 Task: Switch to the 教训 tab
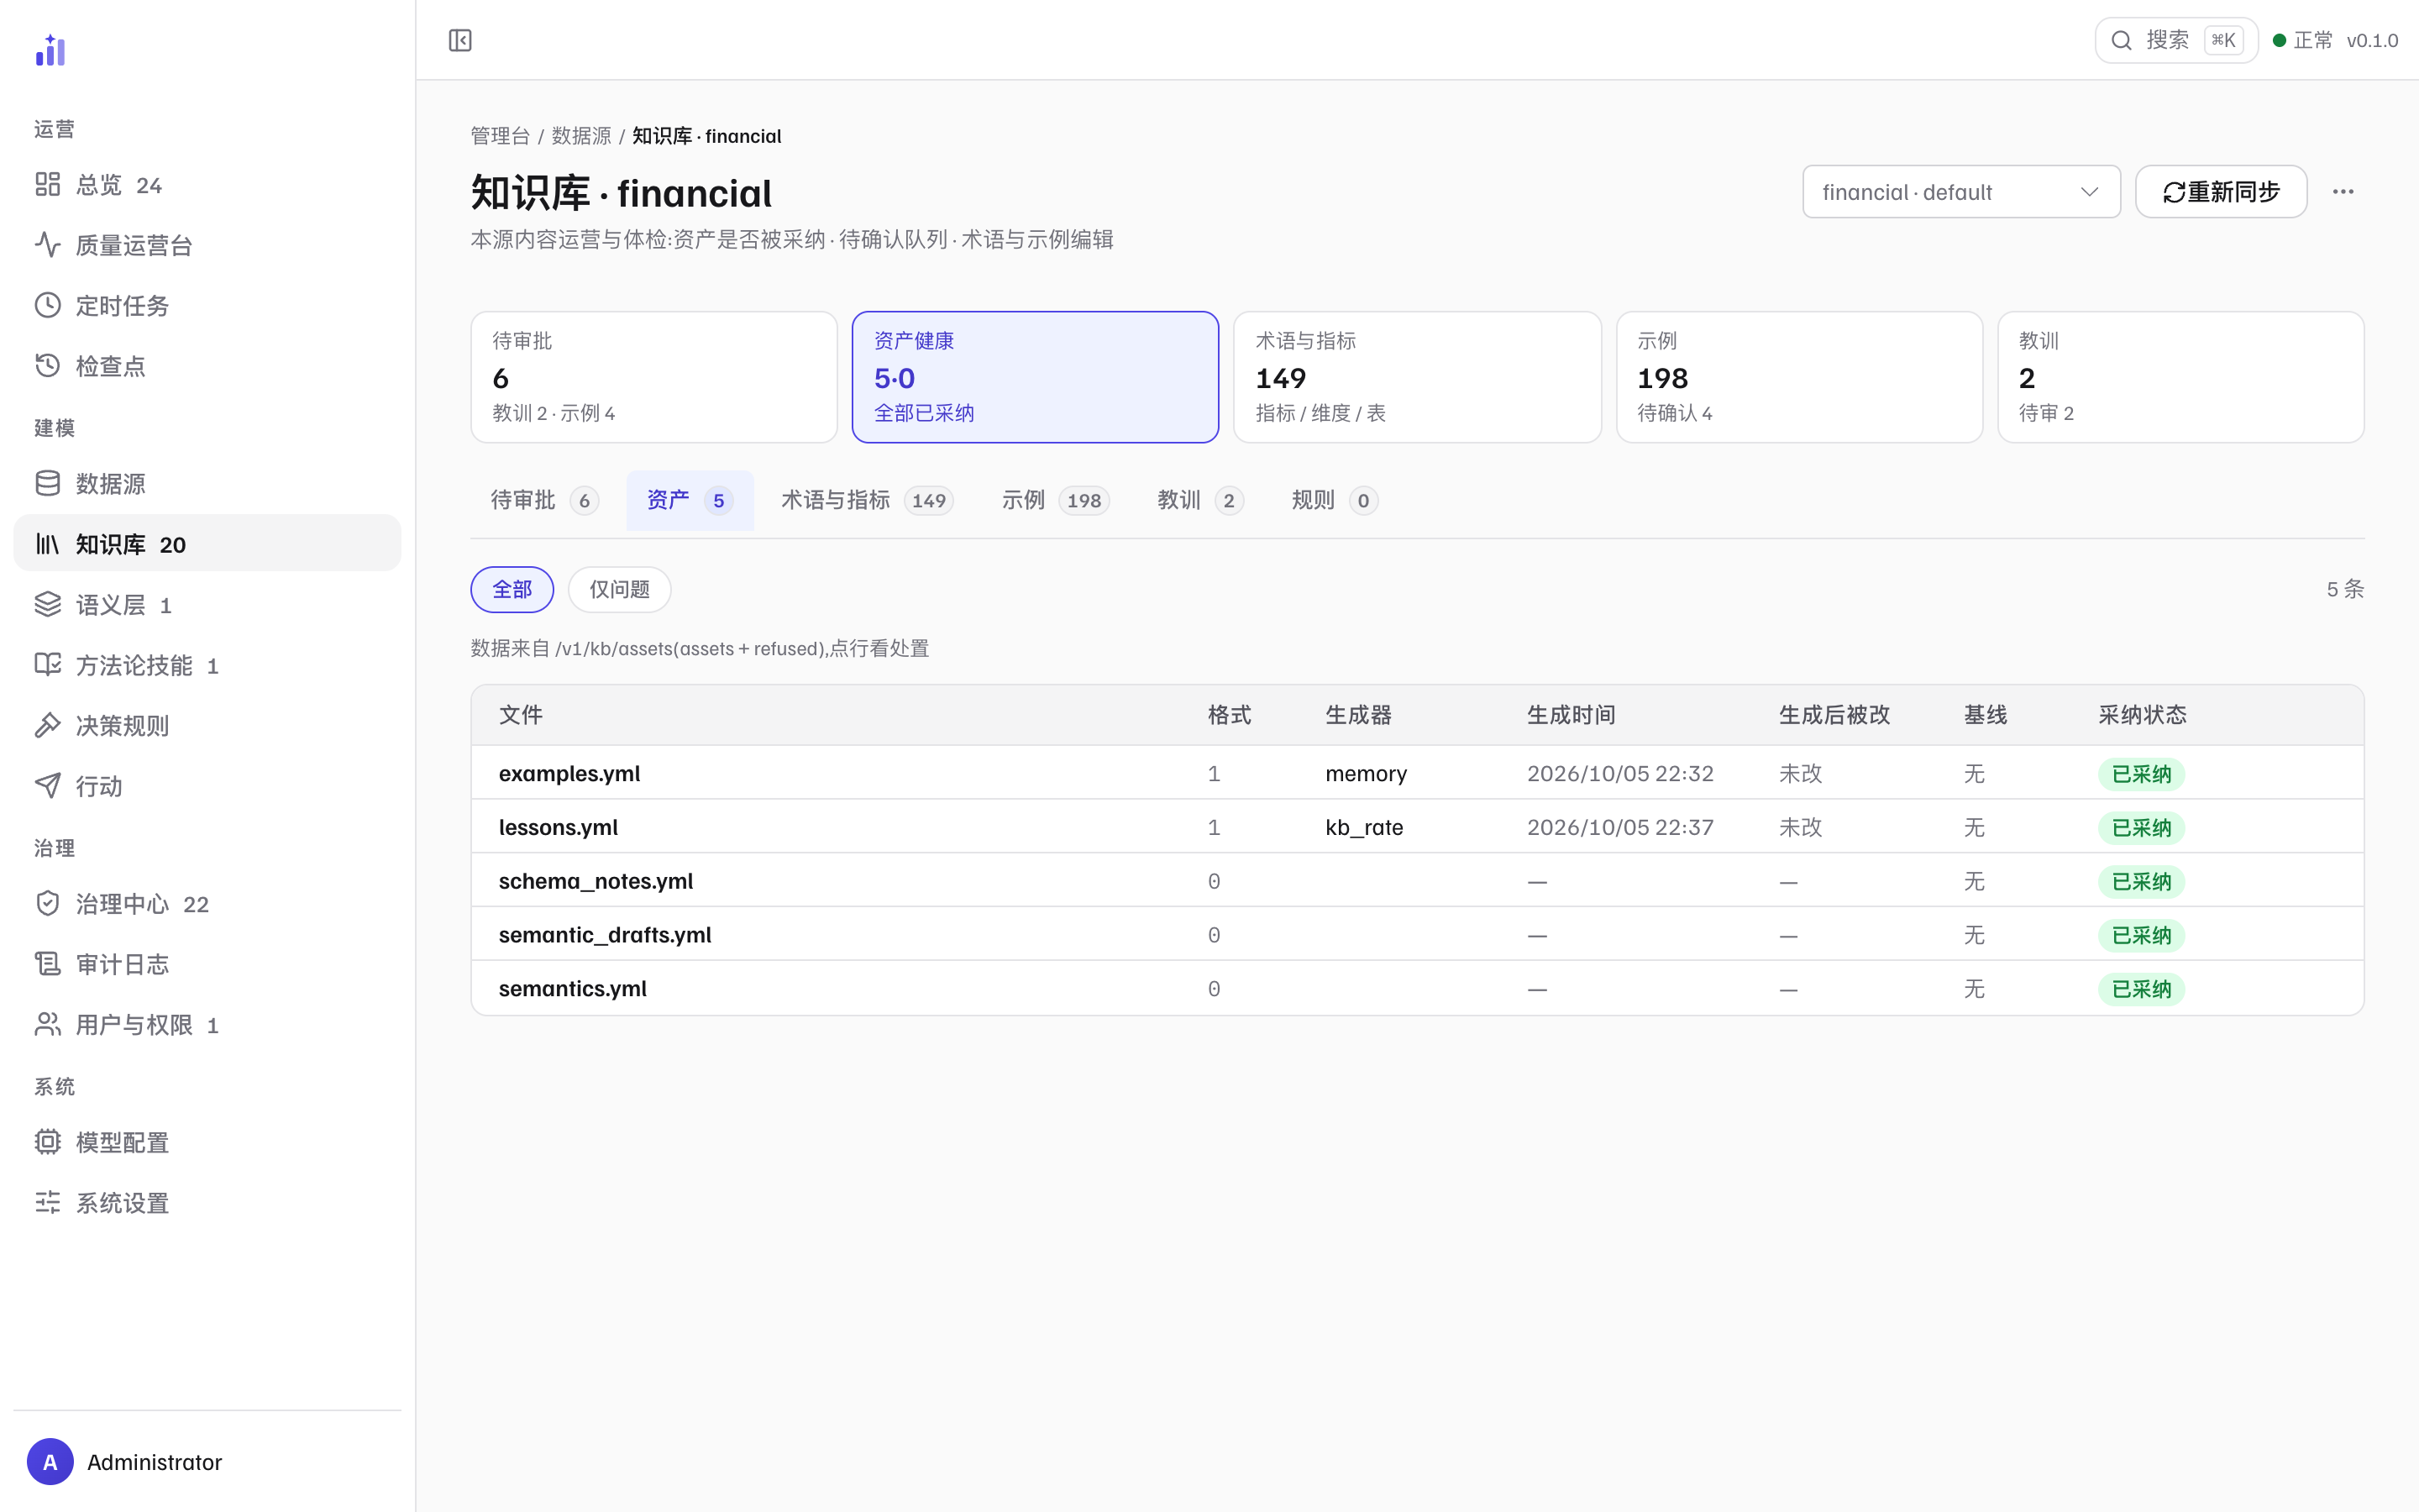click(1199, 500)
